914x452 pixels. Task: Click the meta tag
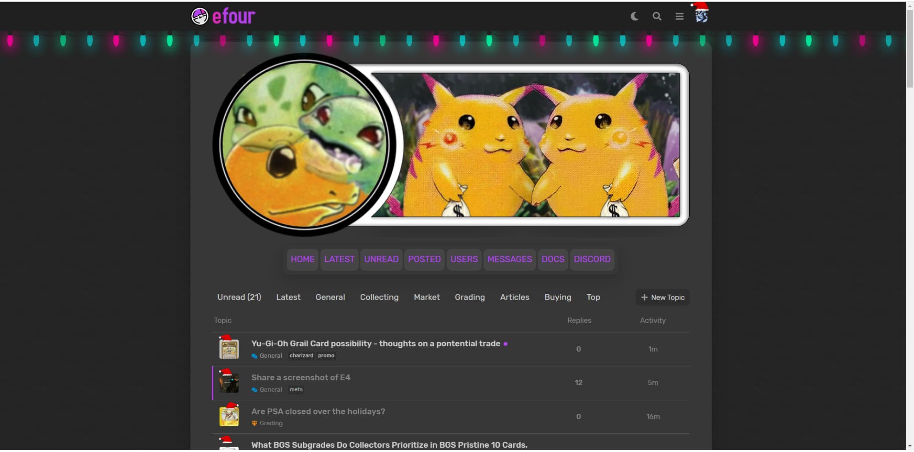296,389
